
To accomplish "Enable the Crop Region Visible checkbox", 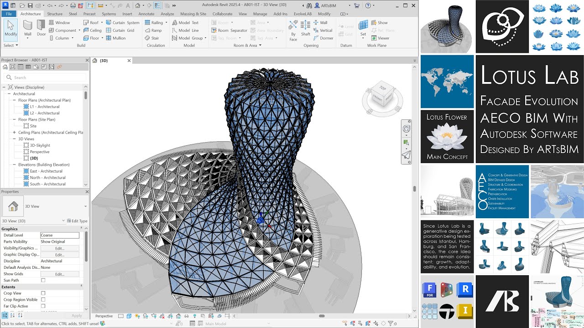I will coord(43,300).
